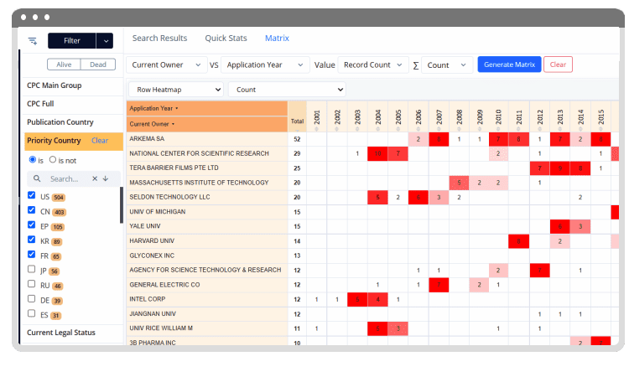Click the HARVARD UNIV 2011 red cell
629x377 pixels.
click(518, 241)
